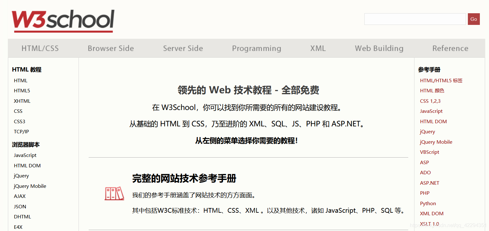The image size is (489, 231).
Task: Open the CSS tutorial in left sidebar
Action: (x=18, y=111)
